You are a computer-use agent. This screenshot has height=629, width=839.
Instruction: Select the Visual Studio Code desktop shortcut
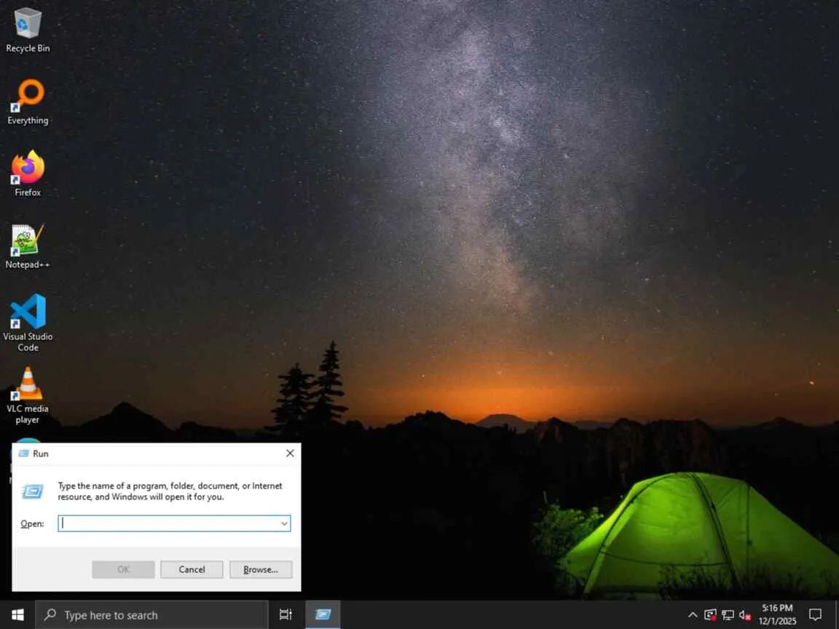pos(27,323)
